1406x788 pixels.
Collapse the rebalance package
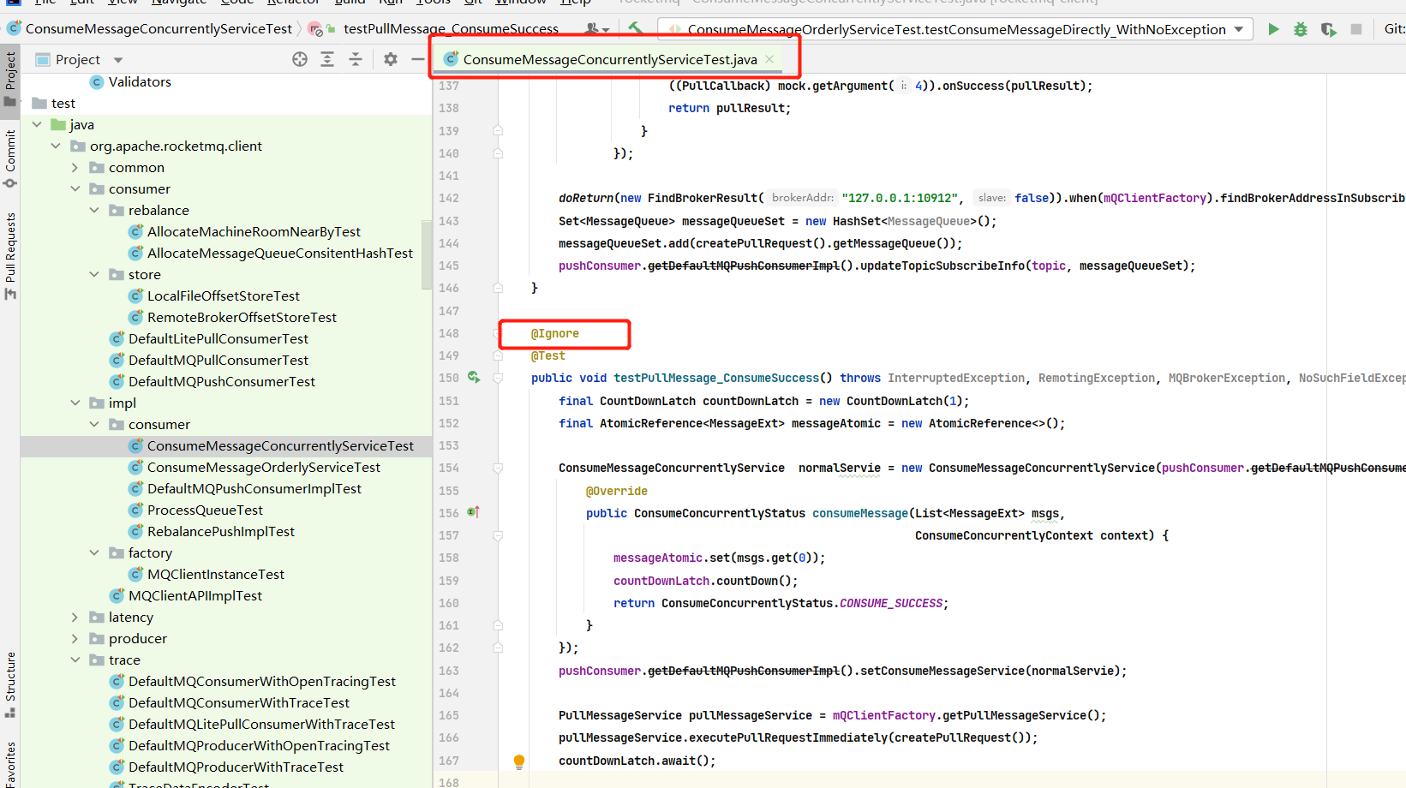click(x=94, y=210)
